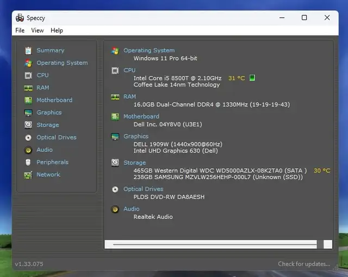Click the Intel UHD Graphics 630 text

tap(176, 151)
